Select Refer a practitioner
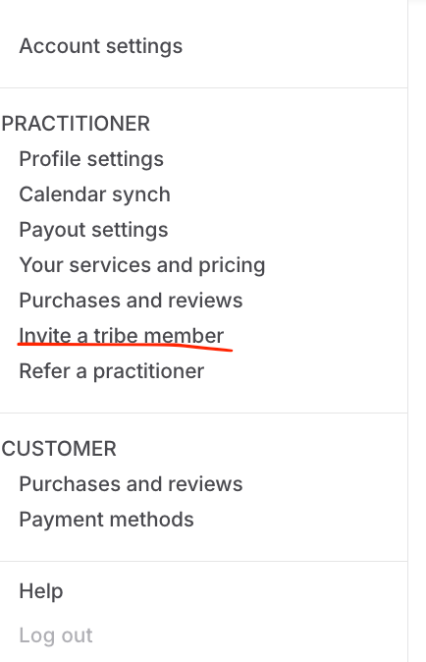This screenshot has height=662, width=426. (112, 371)
